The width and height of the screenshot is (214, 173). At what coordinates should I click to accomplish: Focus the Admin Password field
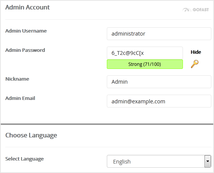[x=145, y=53]
